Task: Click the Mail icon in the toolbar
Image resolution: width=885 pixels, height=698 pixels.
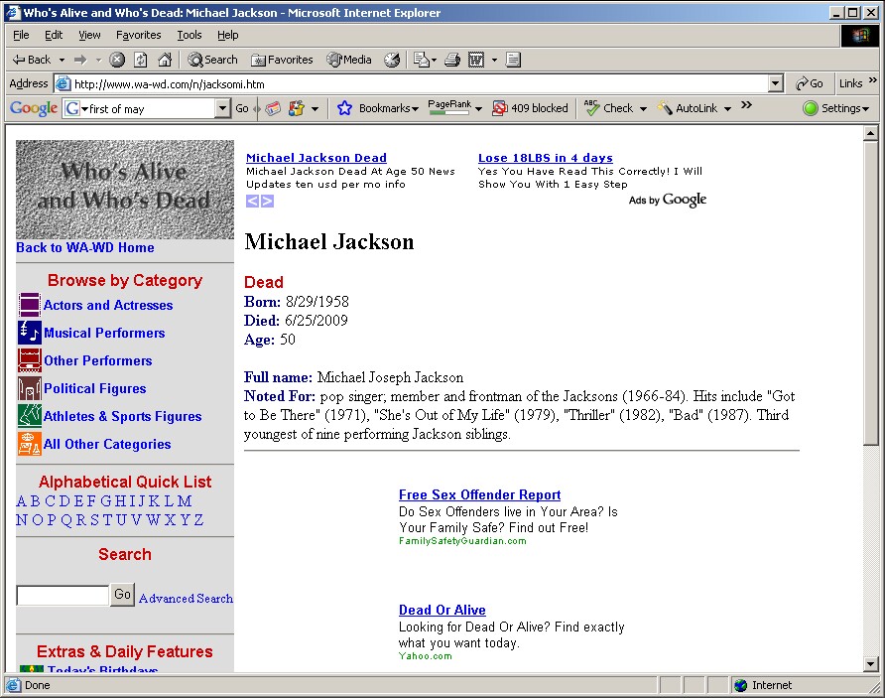Action: [x=421, y=60]
